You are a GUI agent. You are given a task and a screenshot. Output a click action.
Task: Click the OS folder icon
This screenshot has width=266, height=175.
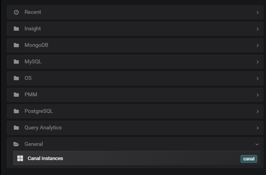(x=16, y=78)
